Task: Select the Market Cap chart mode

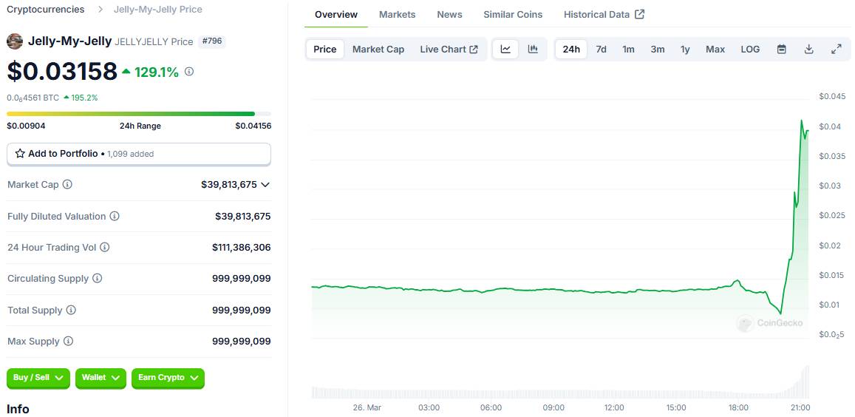Action: [378, 49]
